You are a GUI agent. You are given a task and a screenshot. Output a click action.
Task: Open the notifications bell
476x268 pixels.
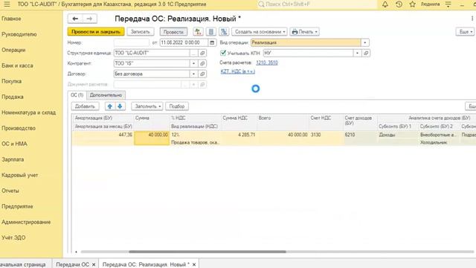(385, 4)
